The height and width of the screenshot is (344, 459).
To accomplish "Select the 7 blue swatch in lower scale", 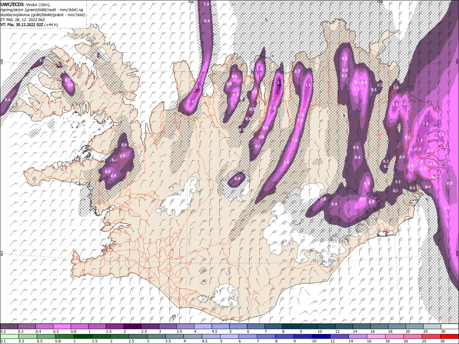I will pos(266,336).
